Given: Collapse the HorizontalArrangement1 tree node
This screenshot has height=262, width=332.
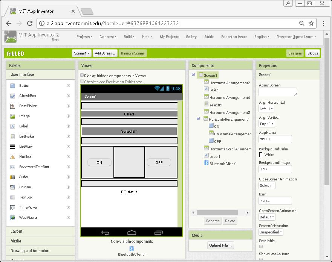Looking at the screenshot, I should coord(198,118).
